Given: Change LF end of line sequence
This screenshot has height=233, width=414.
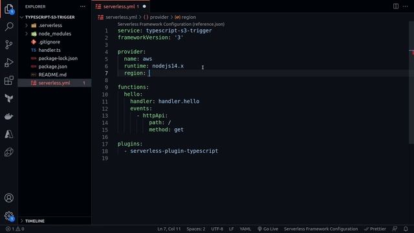Looking at the screenshot, I should coord(232,228).
